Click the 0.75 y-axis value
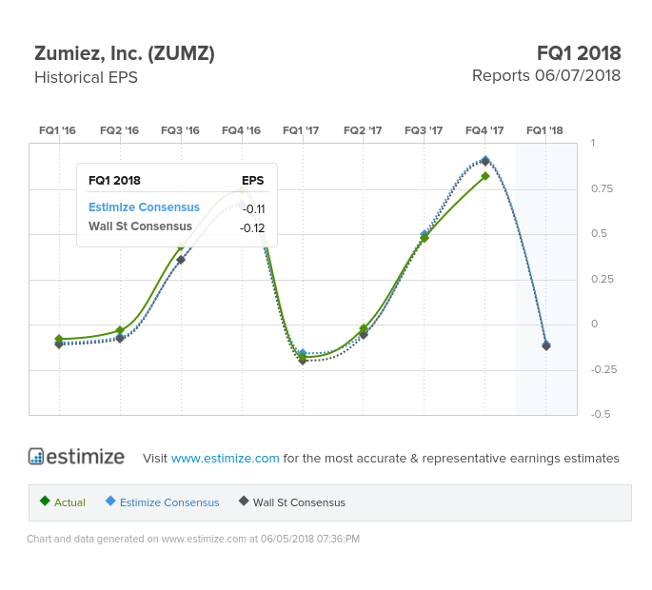This screenshot has height=590, width=652. [602, 188]
